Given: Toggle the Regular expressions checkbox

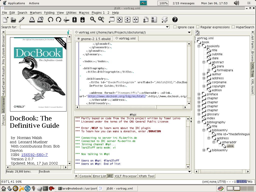Looking at the screenshot, I should click(198, 27).
